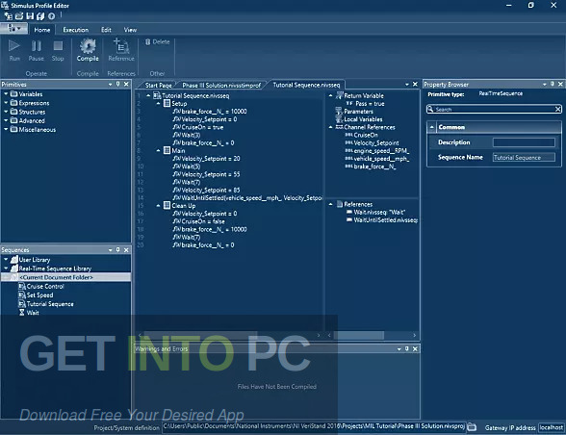Select Cruise Control sequence icon
This screenshot has height=435, width=566.
(21, 286)
